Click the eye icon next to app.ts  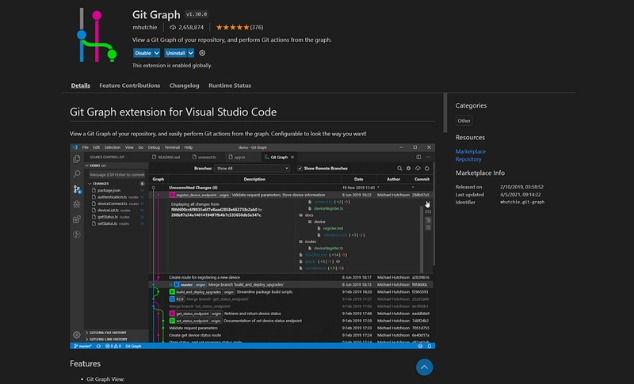click(x=338, y=261)
